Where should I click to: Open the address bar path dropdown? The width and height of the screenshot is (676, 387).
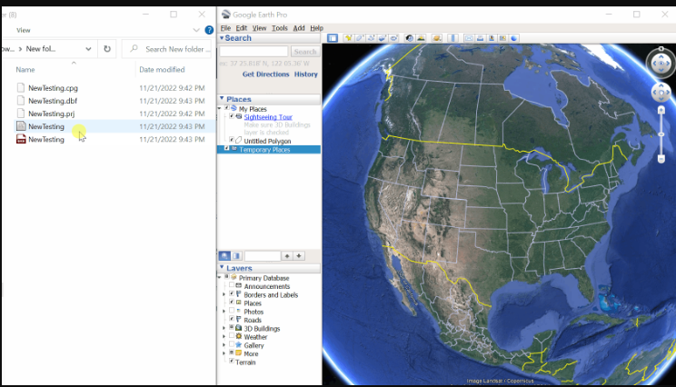point(88,49)
